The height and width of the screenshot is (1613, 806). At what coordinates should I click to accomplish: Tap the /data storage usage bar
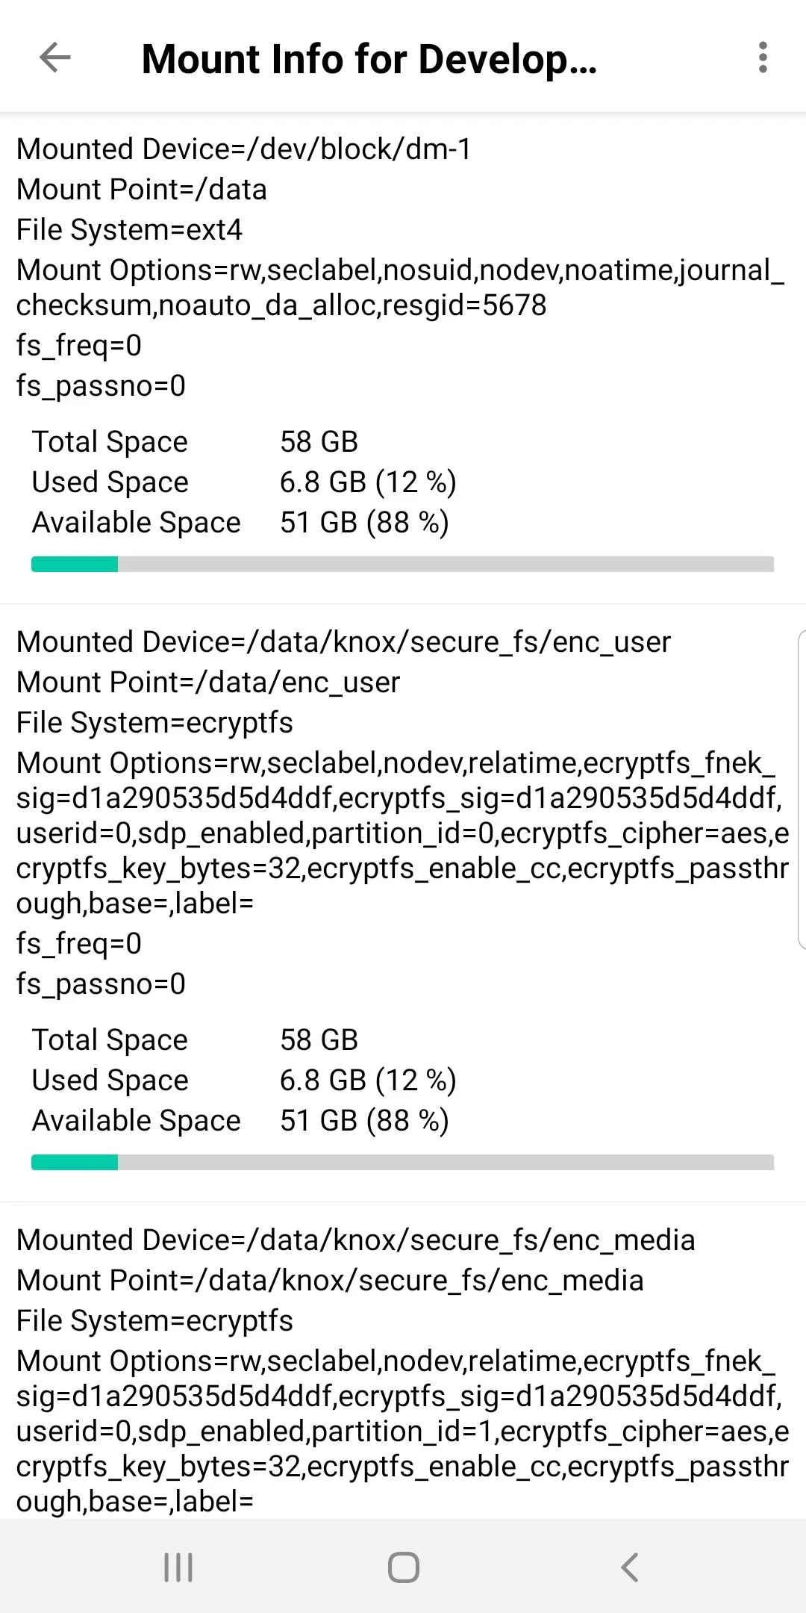tap(402, 564)
